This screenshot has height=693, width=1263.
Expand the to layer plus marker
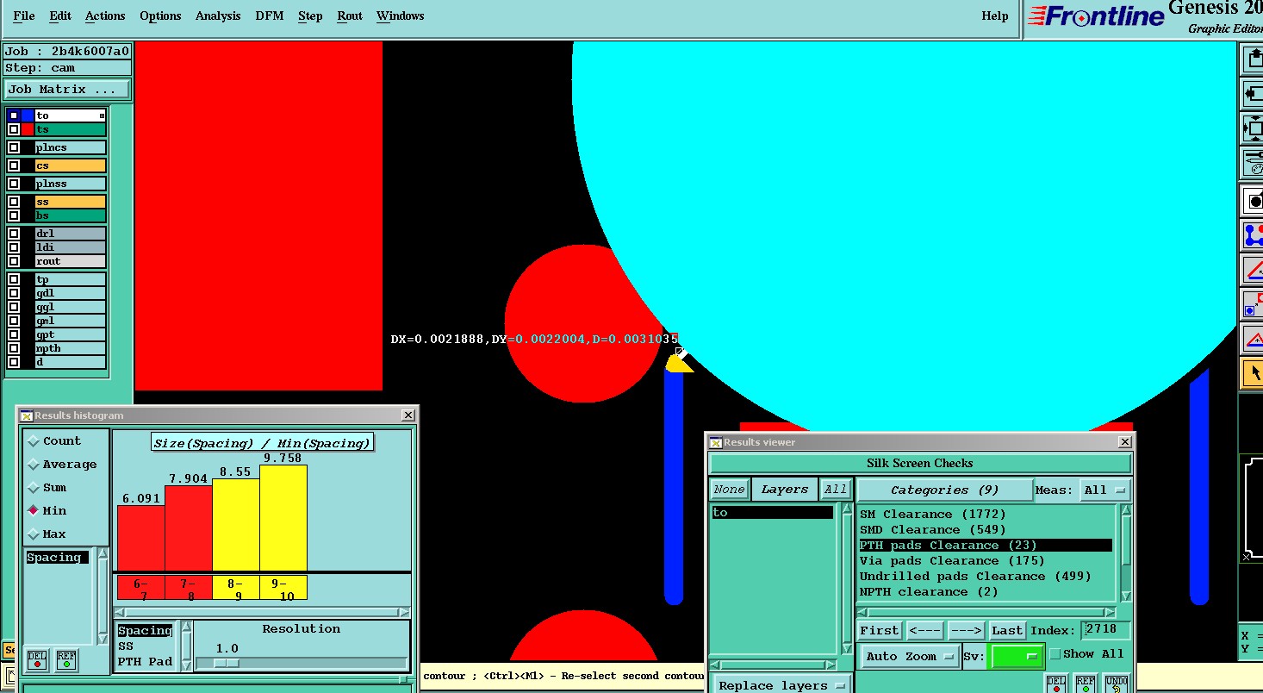coord(102,115)
